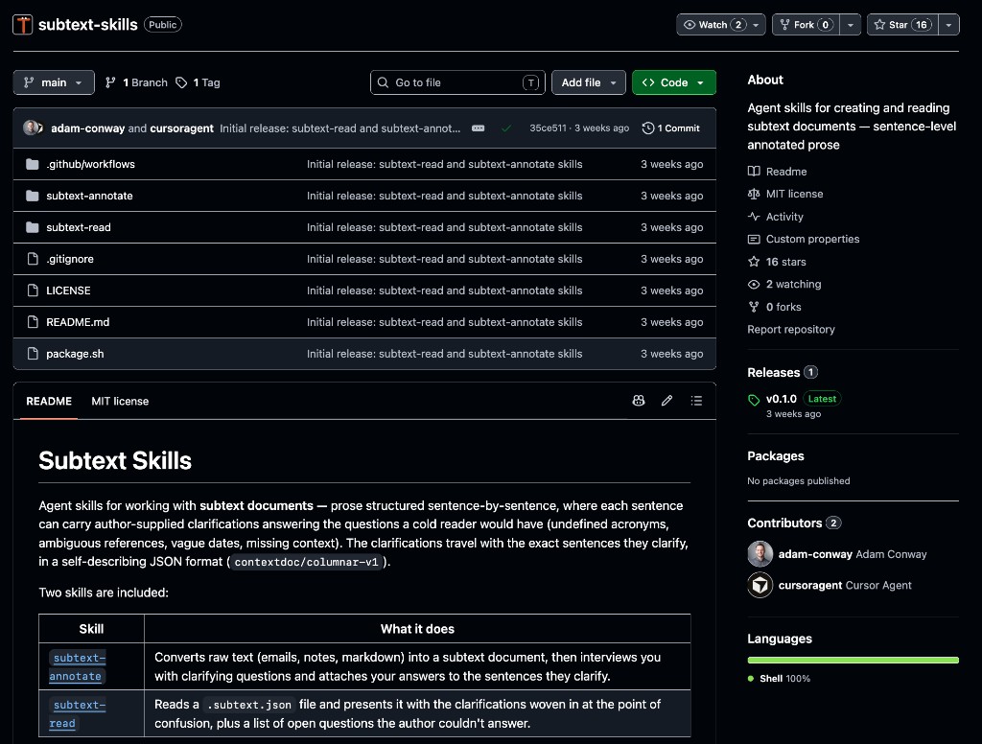This screenshot has height=744, width=982.
Task: Click the tag icon next to 1 Tag
Action: coord(181,82)
